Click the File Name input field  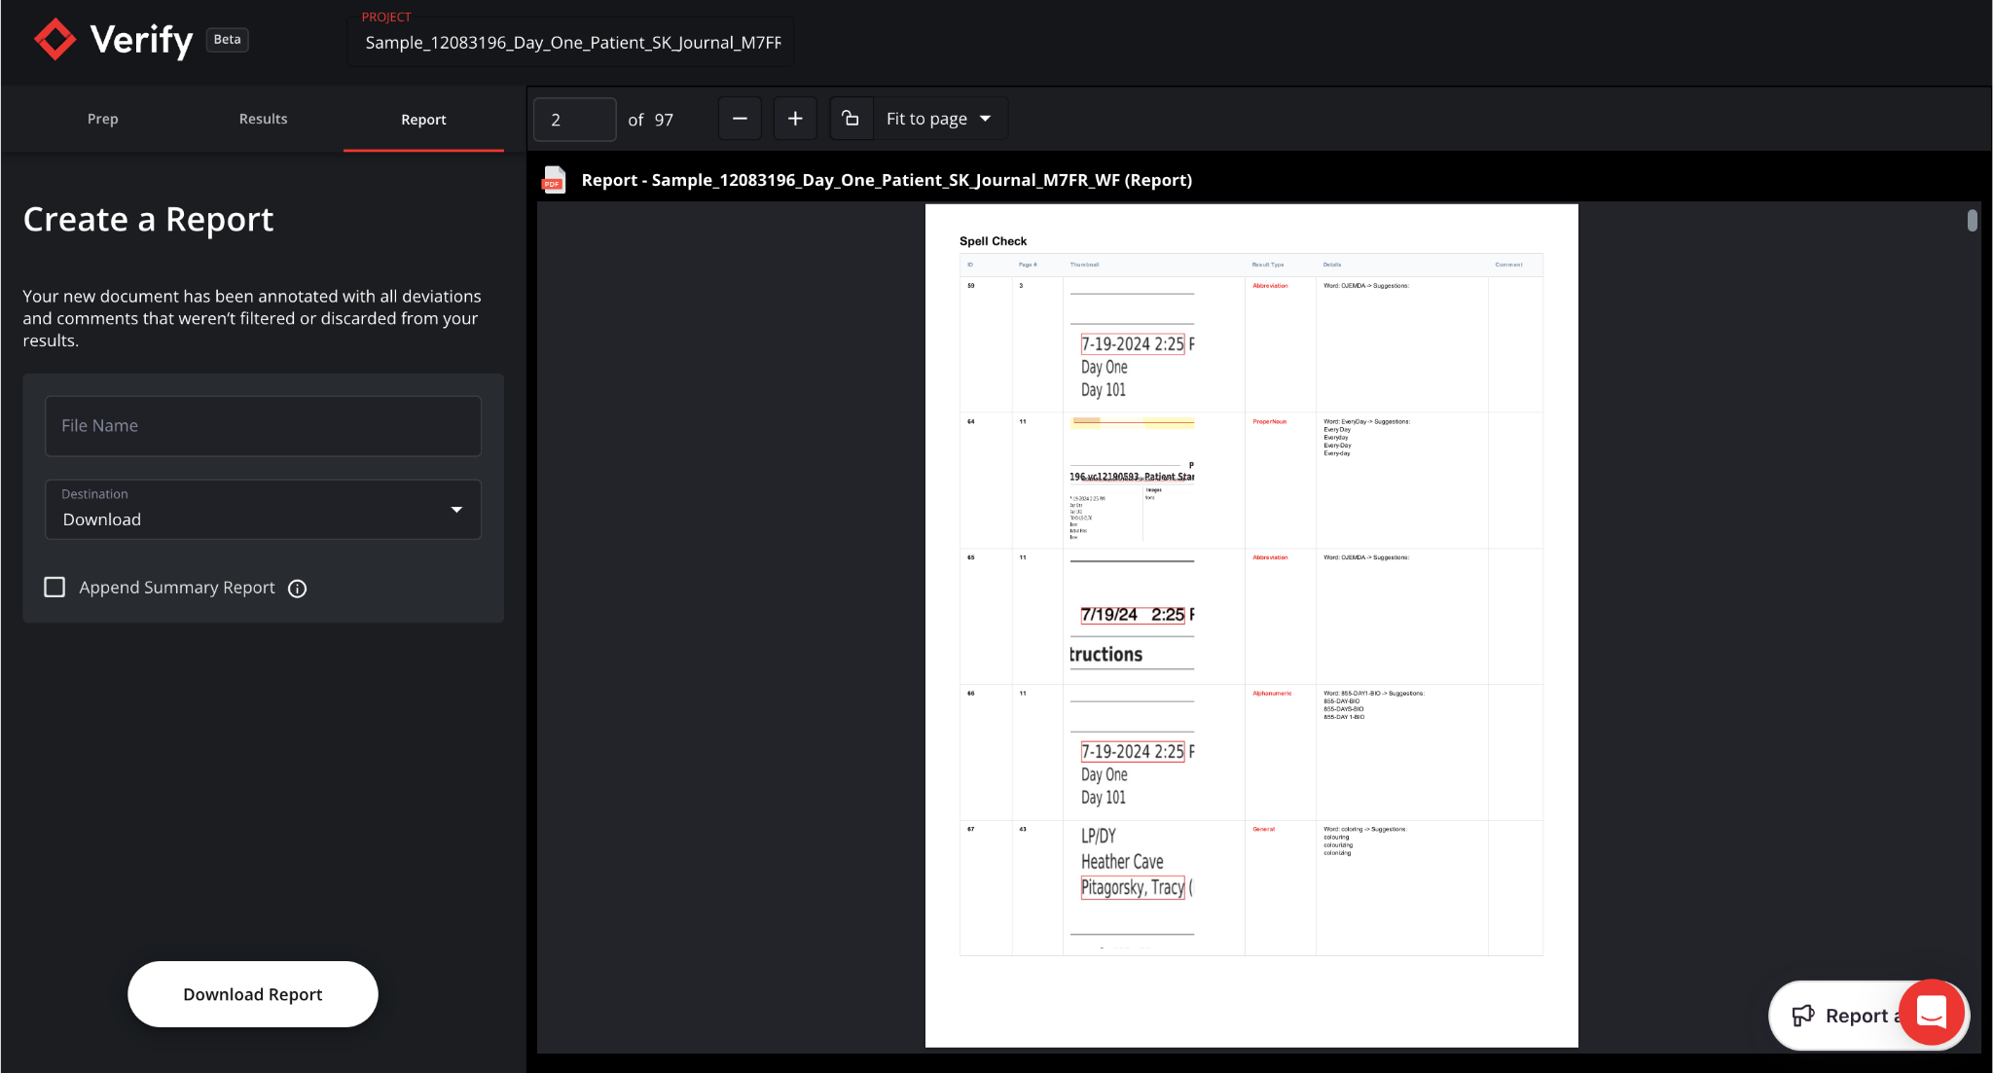[263, 426]
